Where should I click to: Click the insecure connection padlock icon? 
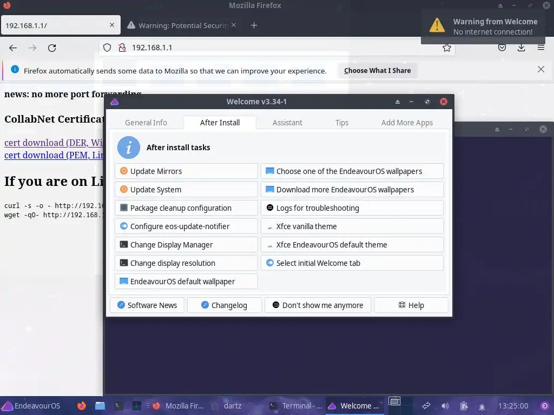(x=122, y=48)
